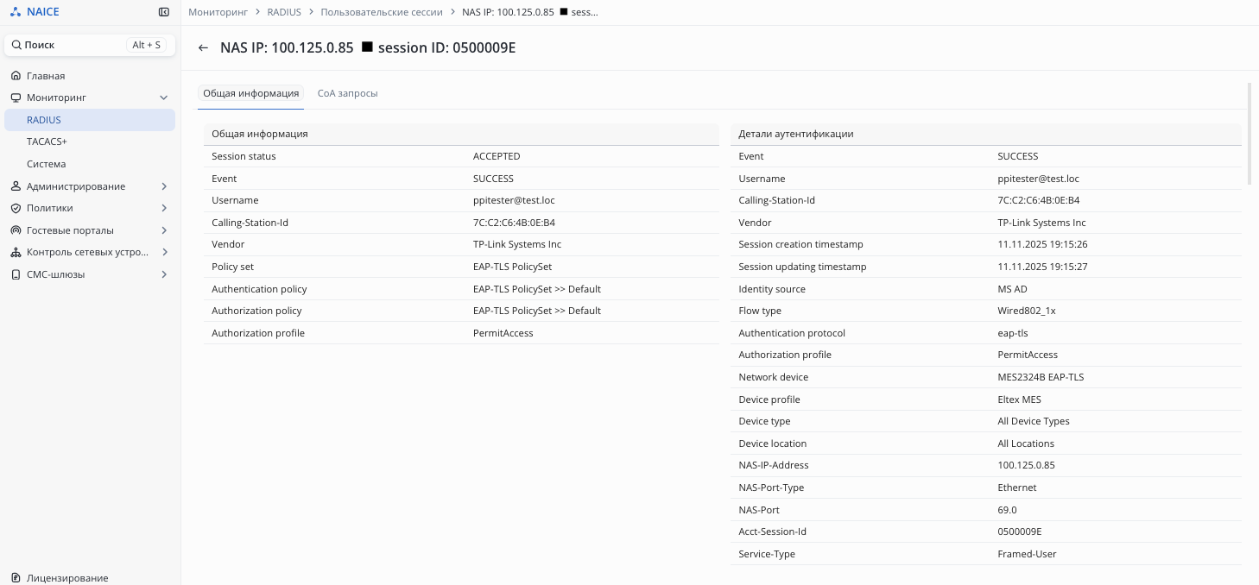Click the Лицензирование icon
Image resolution: width=1259 pixels, height=585 pixels.
(x=16, y=578)
